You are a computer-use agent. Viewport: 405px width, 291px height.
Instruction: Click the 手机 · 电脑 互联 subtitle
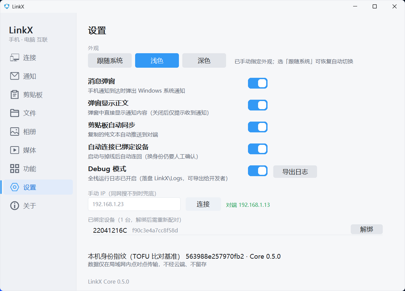[28, 40]
